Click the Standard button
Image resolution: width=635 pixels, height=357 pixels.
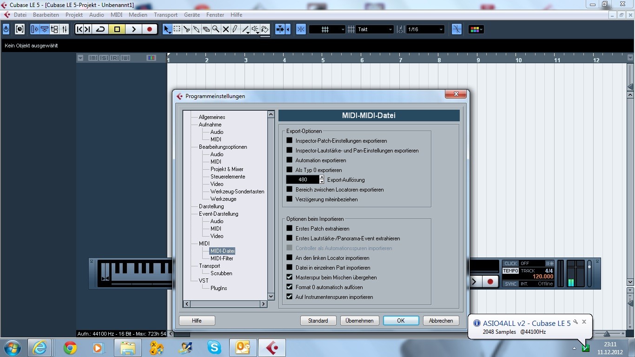pyautogui.click(x=318, y=321)
